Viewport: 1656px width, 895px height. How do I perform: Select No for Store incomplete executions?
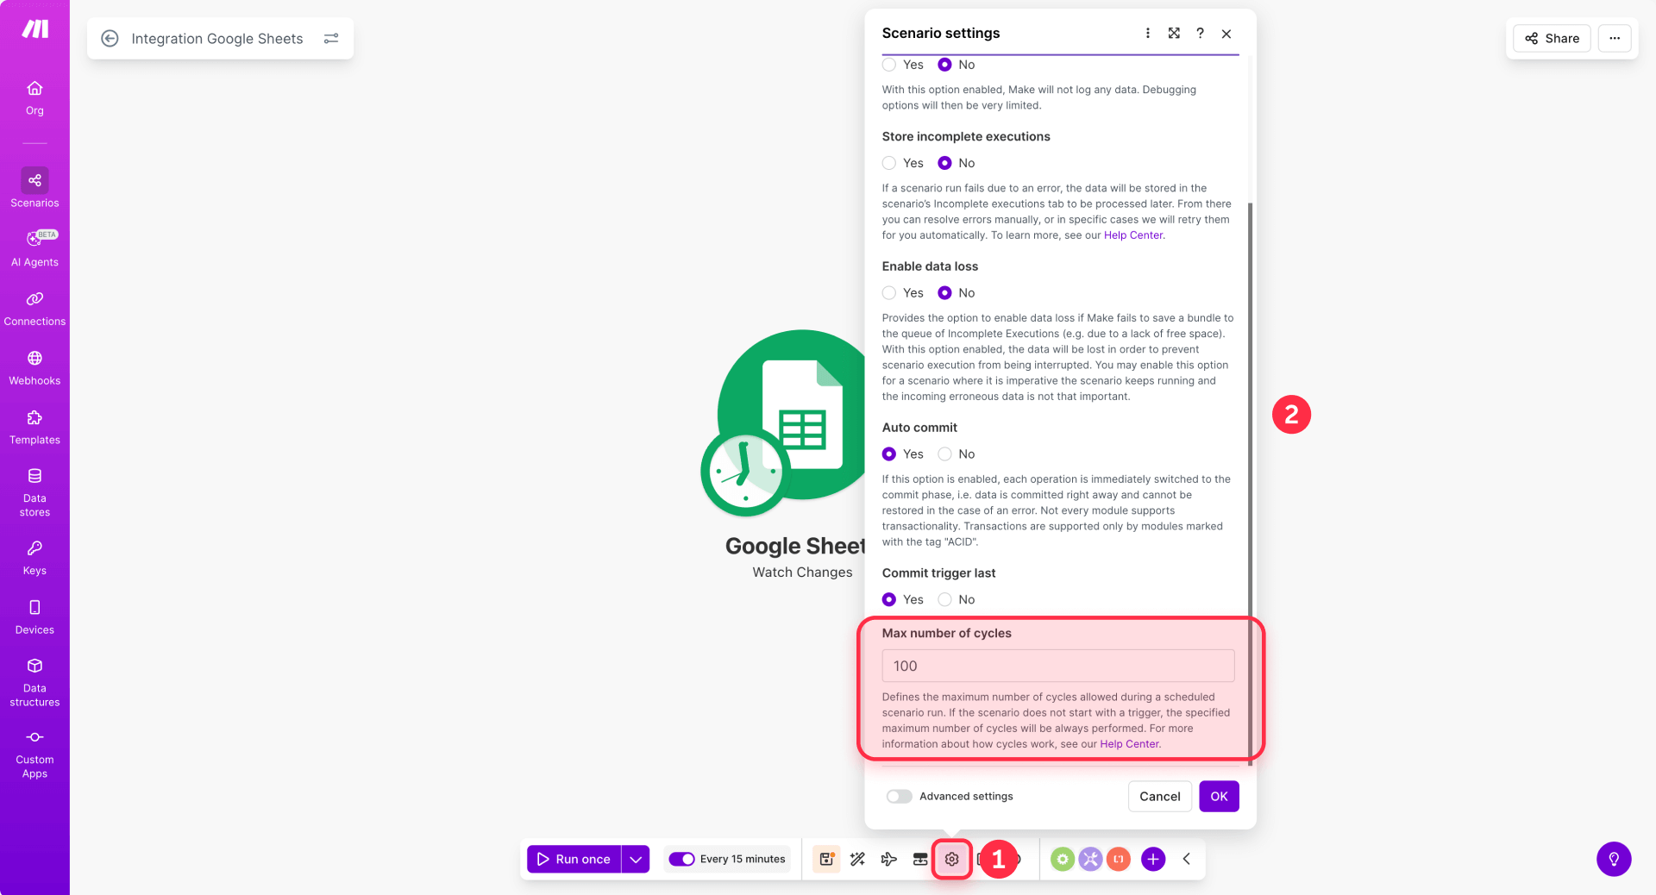[x=944, y=163]
